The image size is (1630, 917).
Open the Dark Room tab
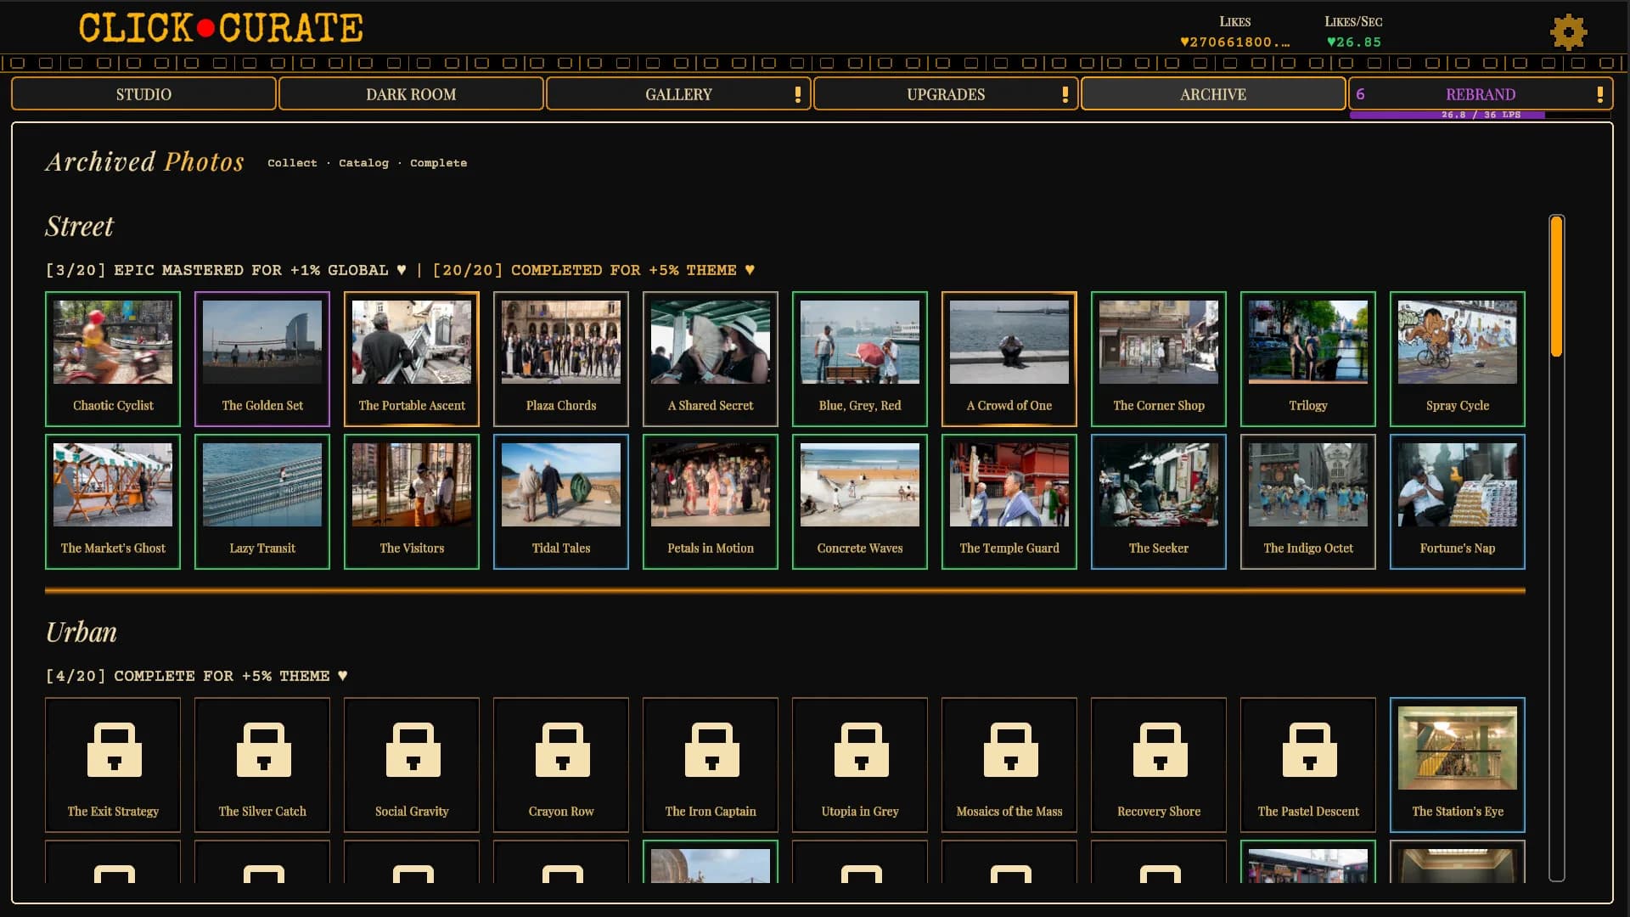[x=411, y=94]
